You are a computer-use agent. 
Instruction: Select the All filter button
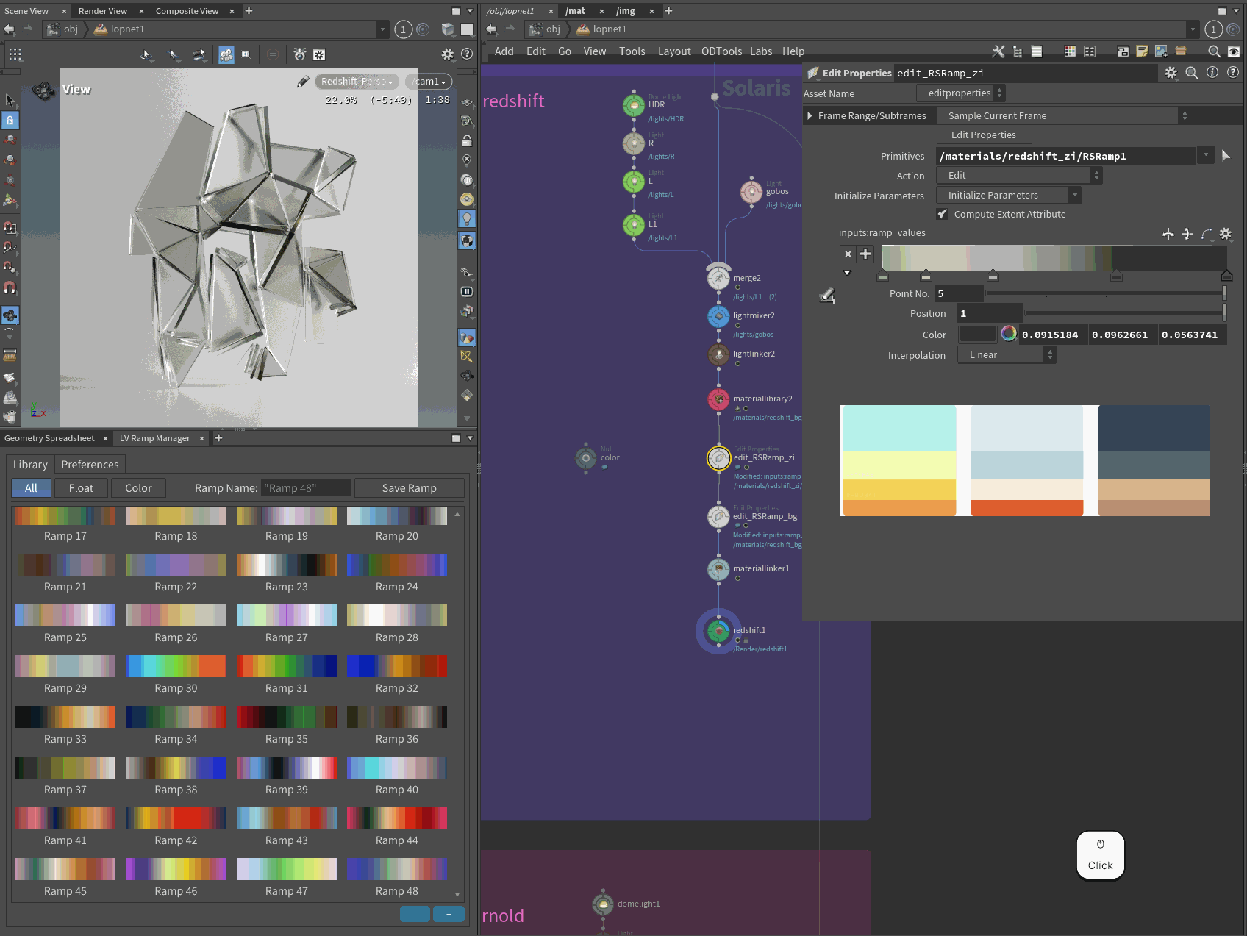[x=31, y=487]
